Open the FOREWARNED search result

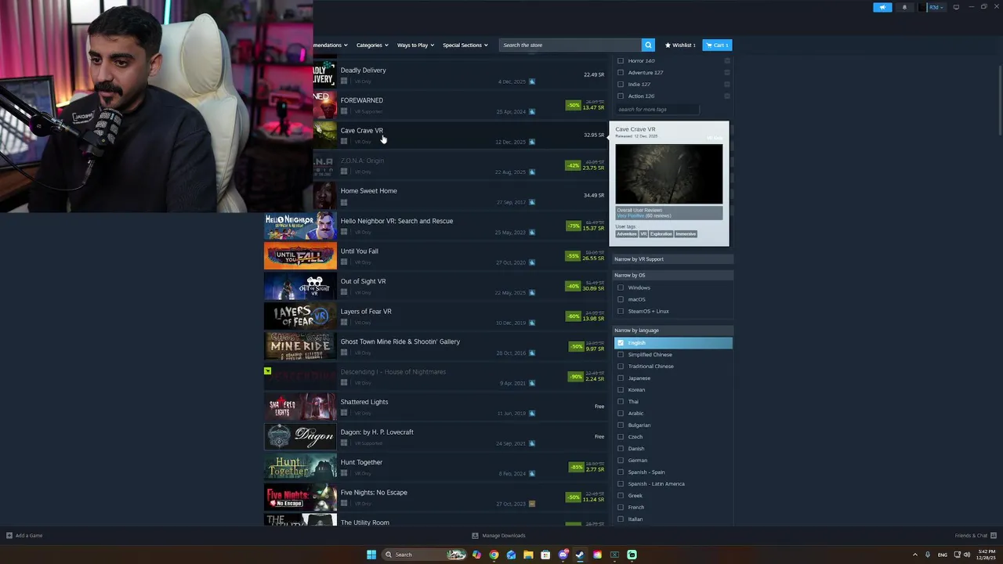click(x=460, y=105)
